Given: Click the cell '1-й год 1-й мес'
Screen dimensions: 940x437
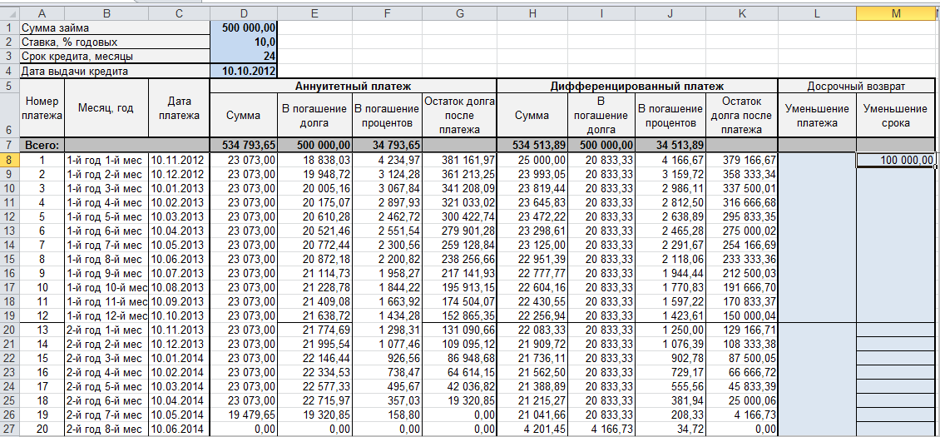Looking at the screenshot, I should pos(106,160).
